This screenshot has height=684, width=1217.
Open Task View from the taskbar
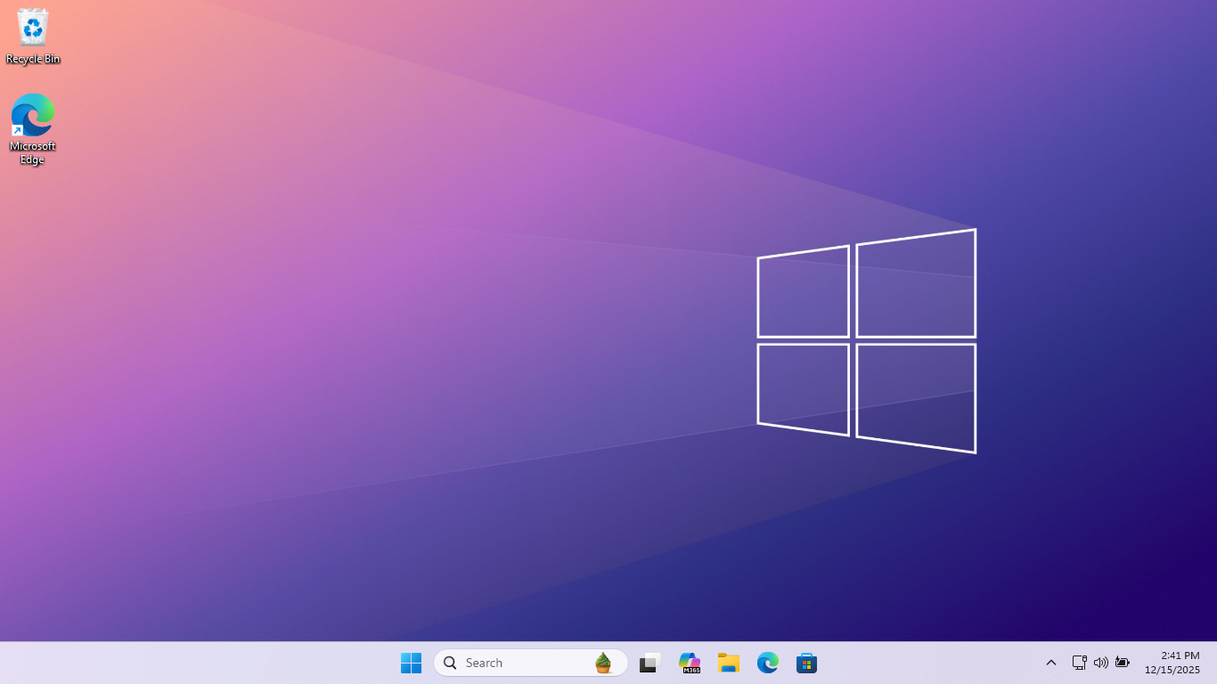(649, 663)
